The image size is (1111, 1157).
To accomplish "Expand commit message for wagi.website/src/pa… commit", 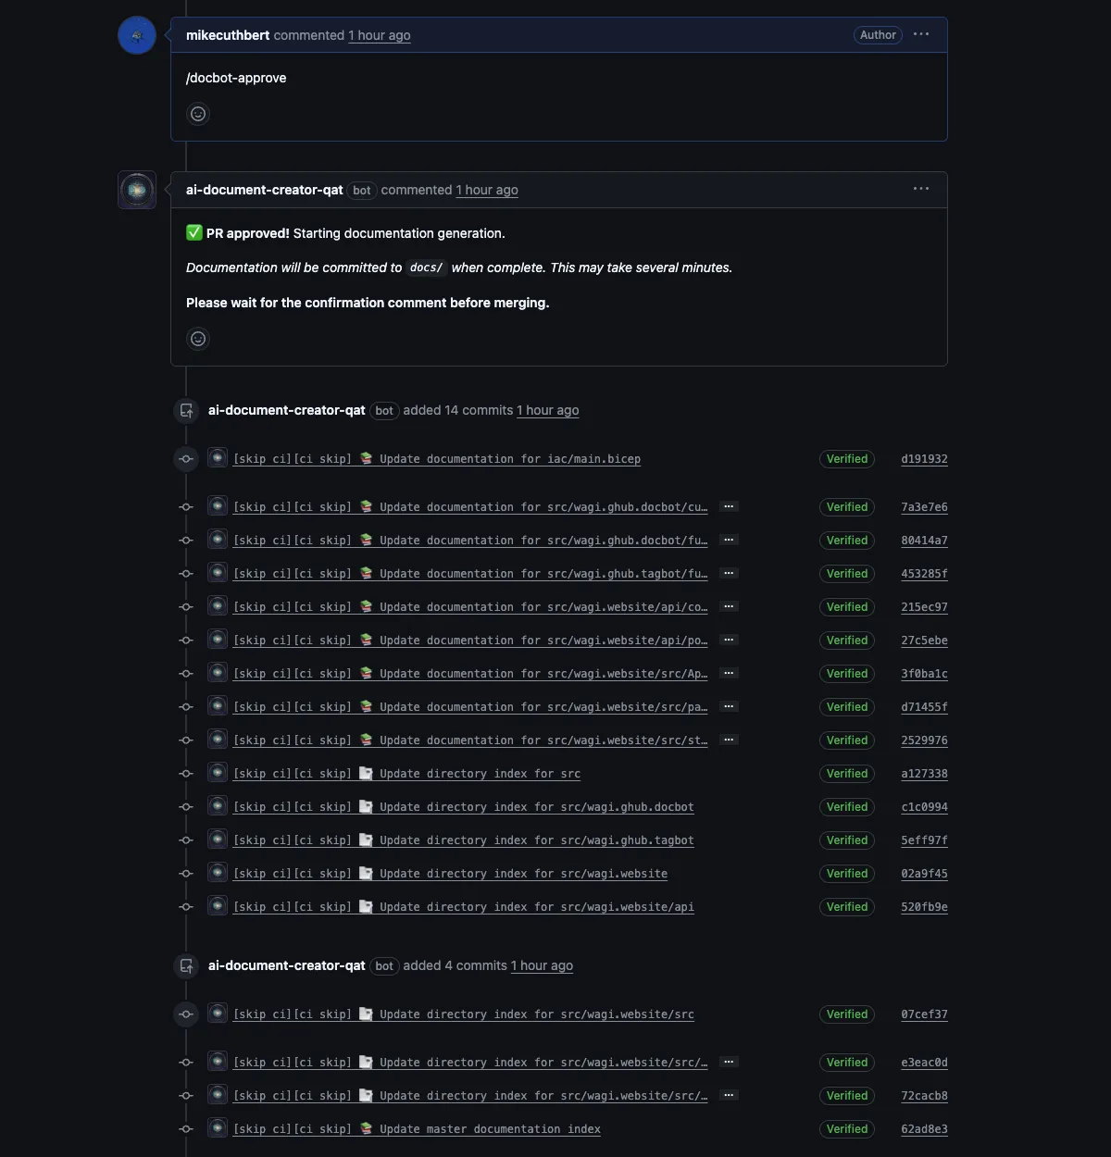I will [x=729, y=707].
